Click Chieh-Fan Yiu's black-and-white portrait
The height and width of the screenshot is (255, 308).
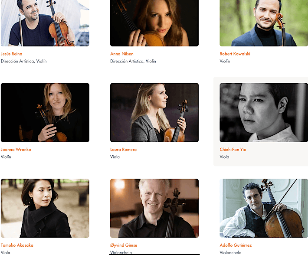click(x=264, y=112)
